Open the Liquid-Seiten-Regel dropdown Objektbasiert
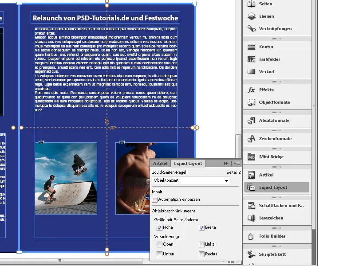The height and width of the screenshot is (266, 355). coord(191,180)
